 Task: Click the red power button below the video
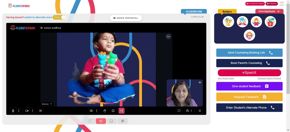click(x=101, y=121)
